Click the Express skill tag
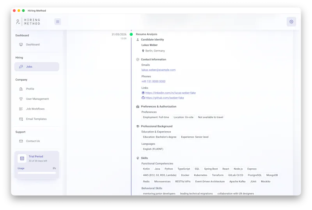 click(252, 169)
